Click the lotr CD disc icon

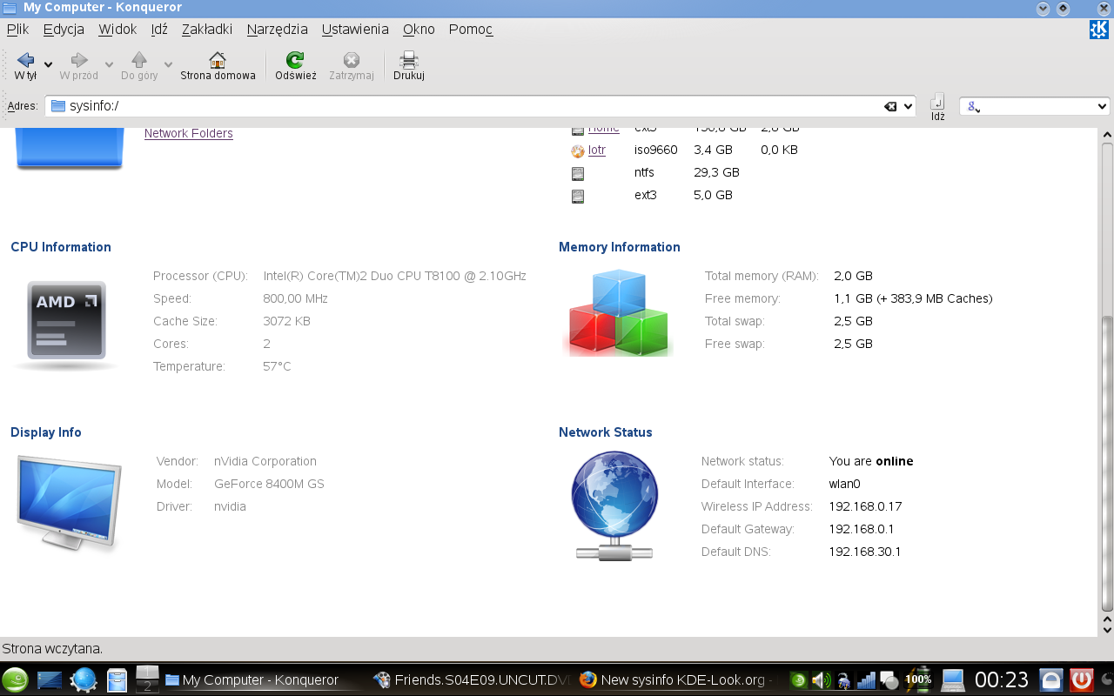coord(578,151)
